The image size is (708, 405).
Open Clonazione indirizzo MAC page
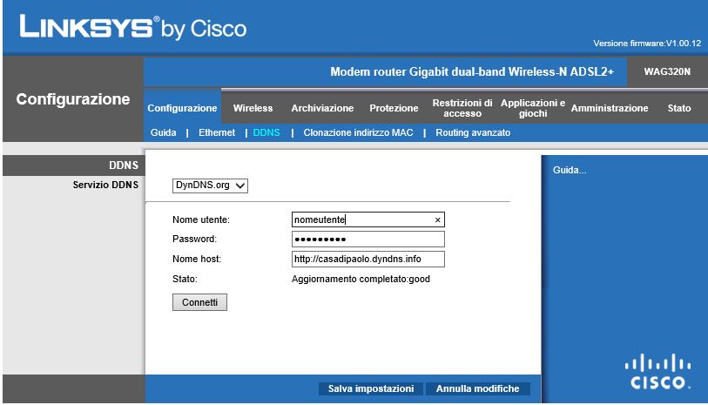click(358, 132)
